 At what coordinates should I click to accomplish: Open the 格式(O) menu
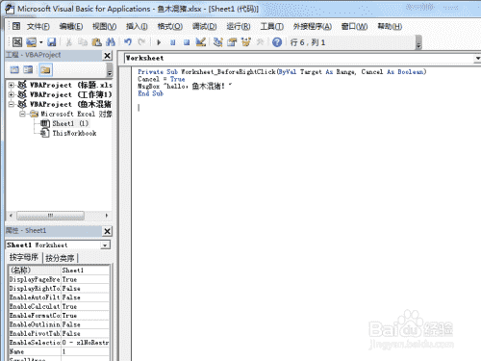[170, 26]
